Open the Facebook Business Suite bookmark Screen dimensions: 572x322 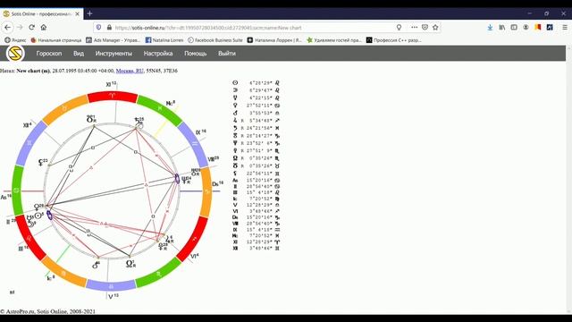pyautogui.click(x=215, y=40)
